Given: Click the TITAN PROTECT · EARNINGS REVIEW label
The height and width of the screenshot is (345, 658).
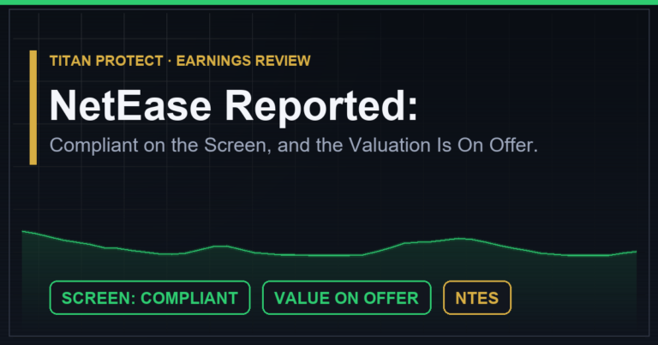Looking at the screenshot, I should (x=180, y=61).
